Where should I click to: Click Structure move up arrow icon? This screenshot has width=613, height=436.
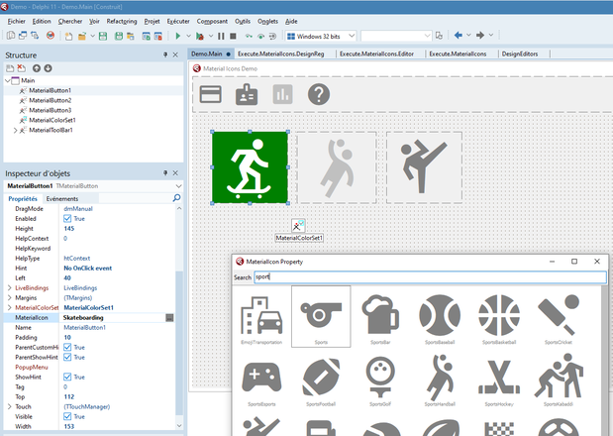(37, 68)
